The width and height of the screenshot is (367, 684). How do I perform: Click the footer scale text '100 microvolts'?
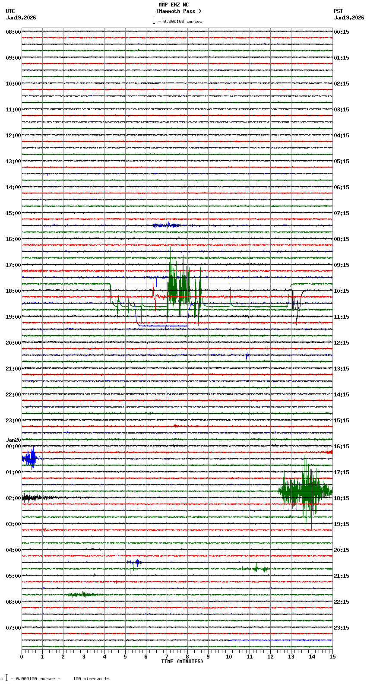click(91, 679)
